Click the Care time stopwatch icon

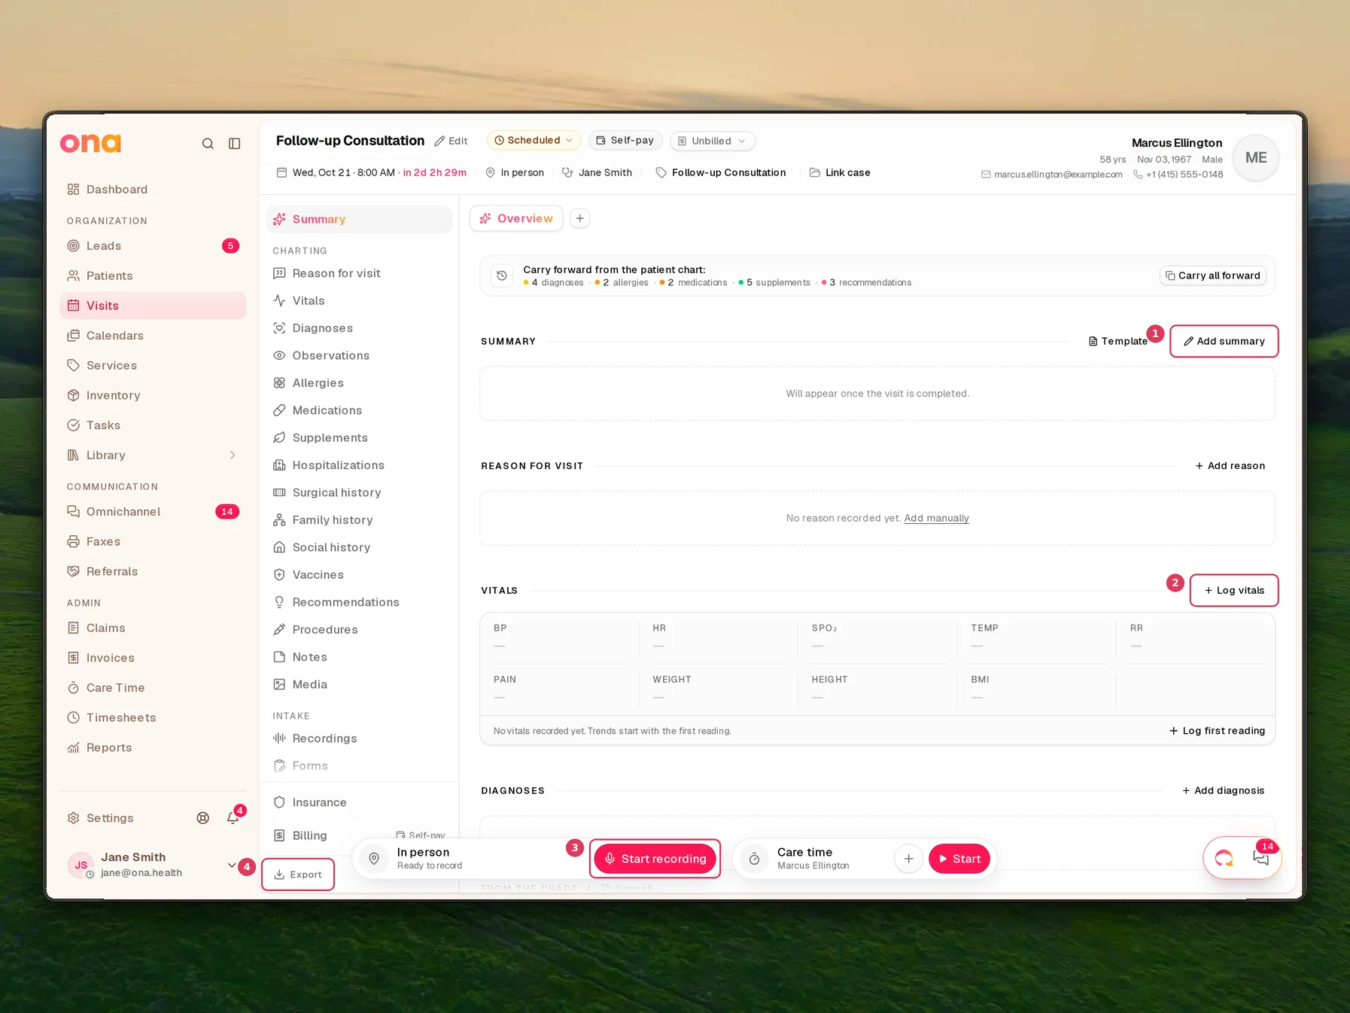754,859
